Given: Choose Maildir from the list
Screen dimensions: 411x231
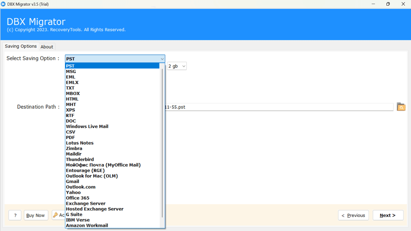Looking at the screenshot, I should click(x=112, y=154).
